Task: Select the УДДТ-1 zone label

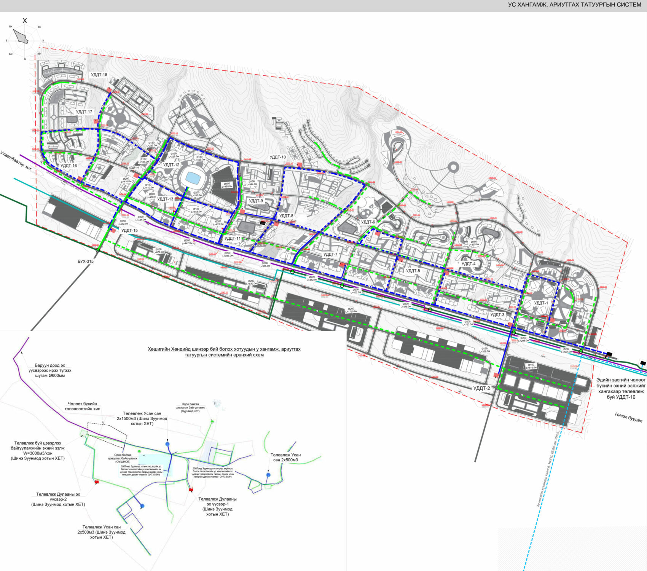Action: coord(541,303)
